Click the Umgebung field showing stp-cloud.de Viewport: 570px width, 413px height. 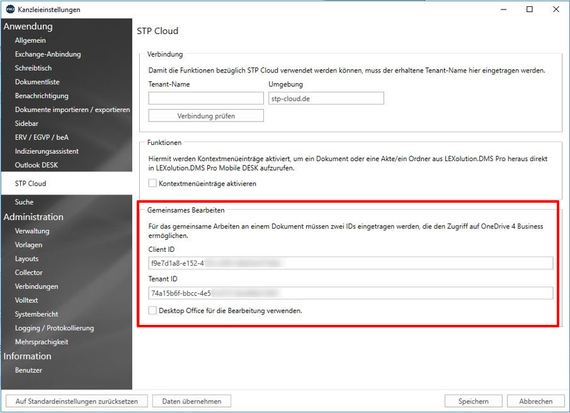coord(326,98)
